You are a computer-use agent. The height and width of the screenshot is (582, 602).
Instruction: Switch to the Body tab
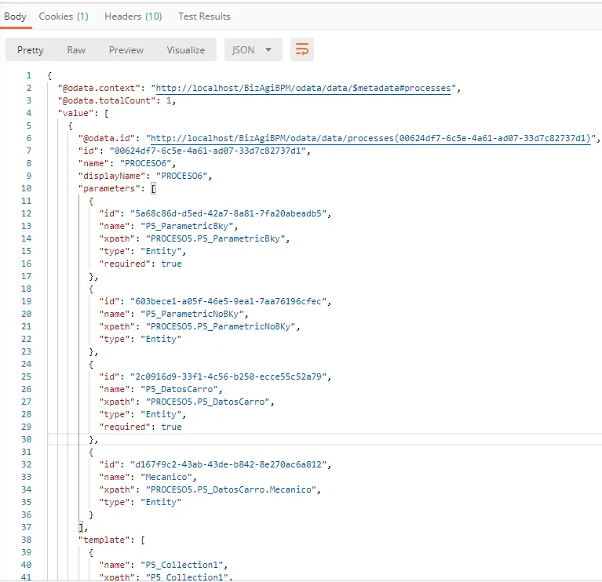(x=16, y=16)
